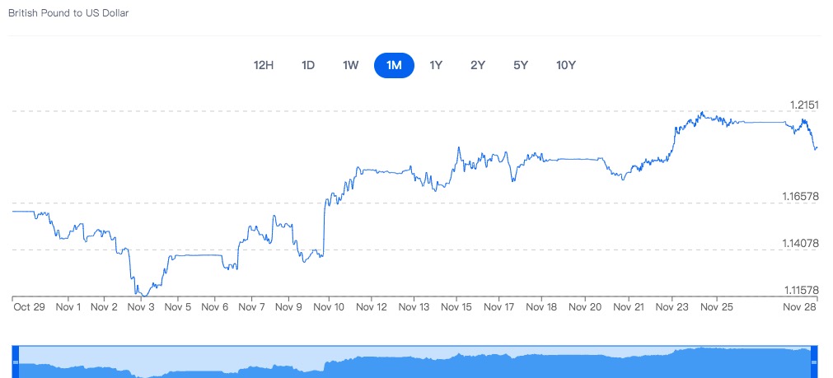Click the British Pound to US Dollar title
This screenshot has height=378, width=833.
coord(68,12)
